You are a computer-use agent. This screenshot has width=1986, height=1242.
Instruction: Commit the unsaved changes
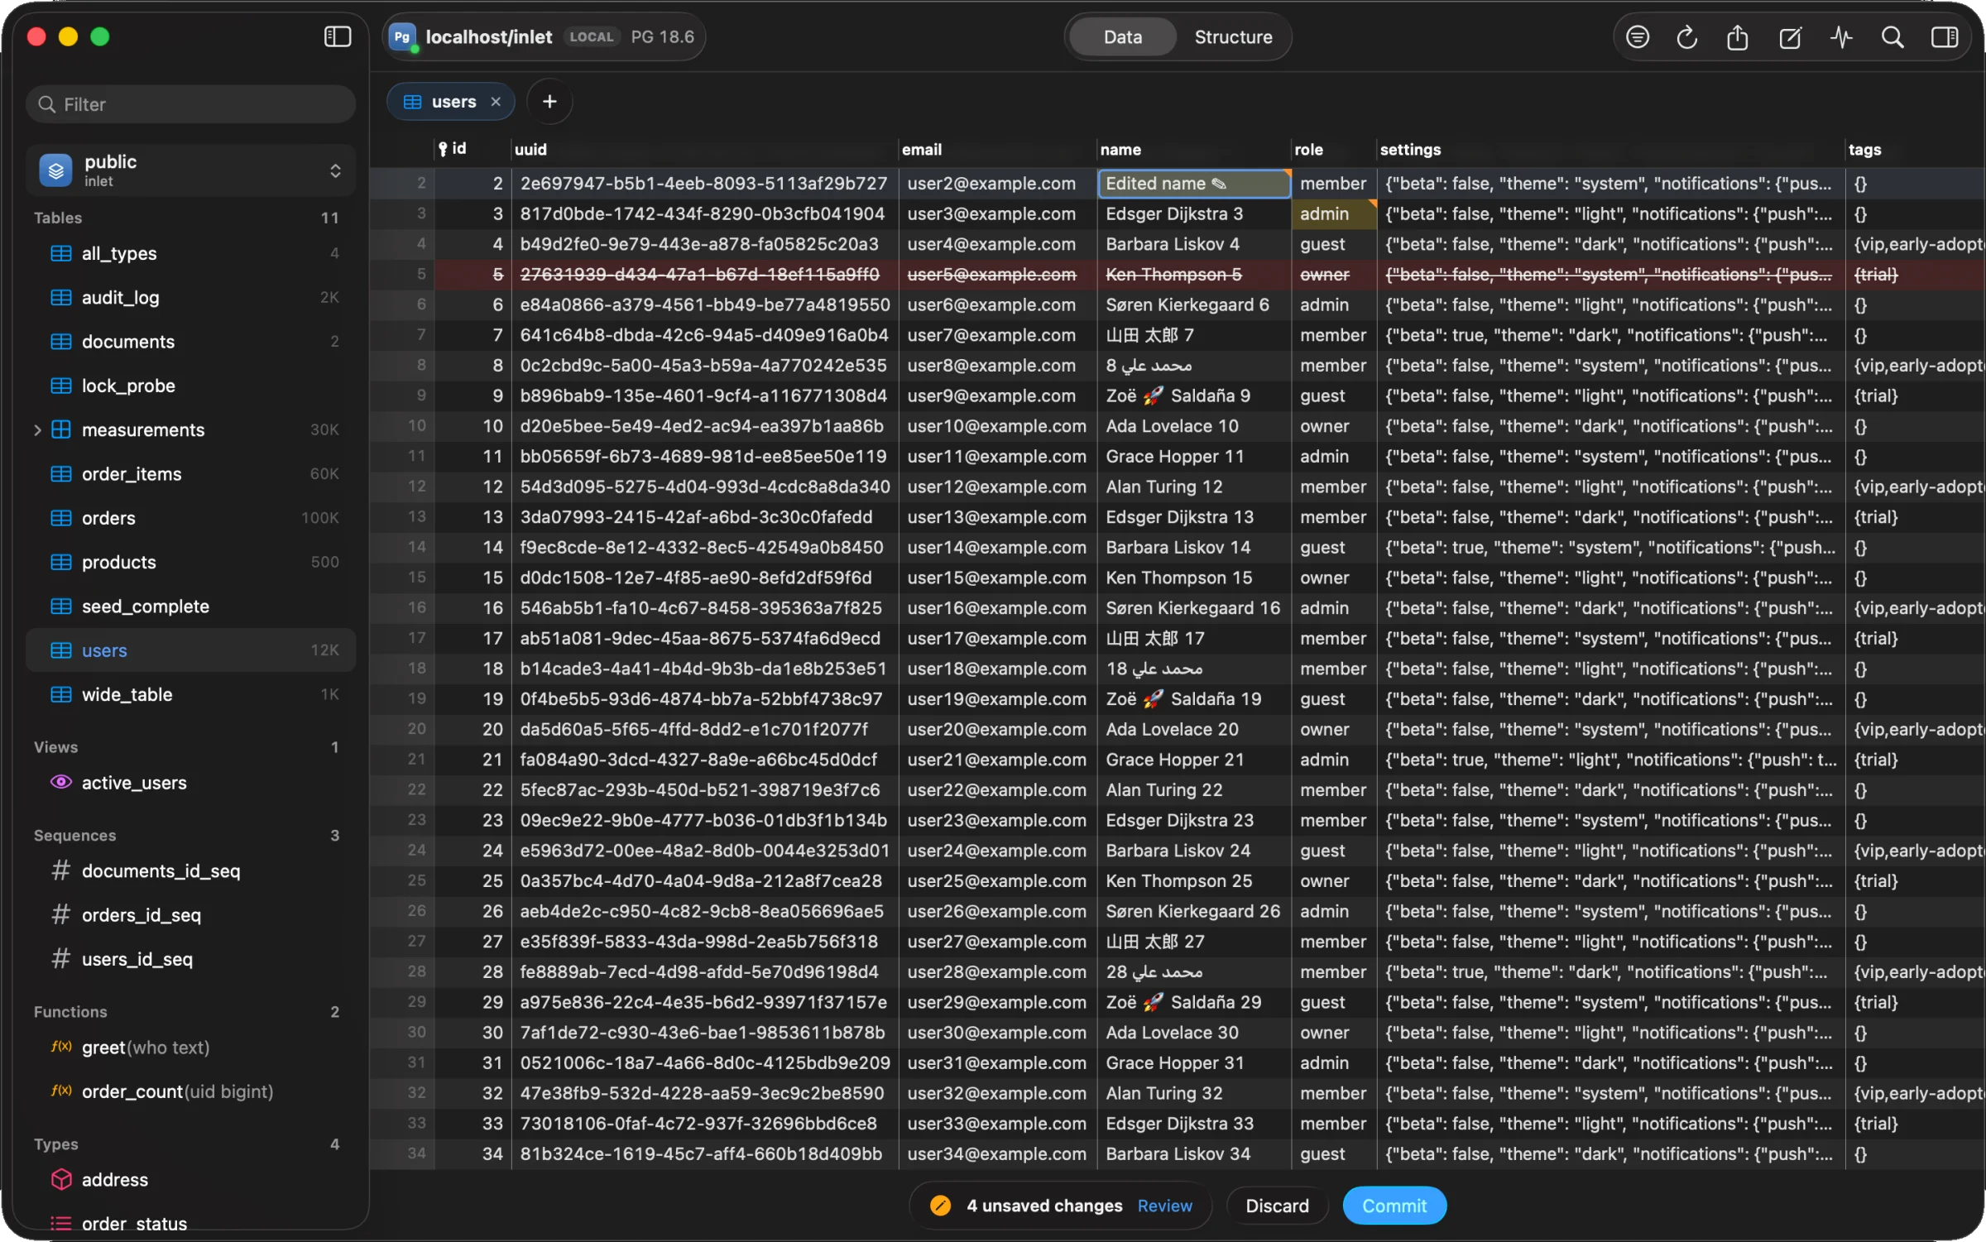tap(1394, 1206)
